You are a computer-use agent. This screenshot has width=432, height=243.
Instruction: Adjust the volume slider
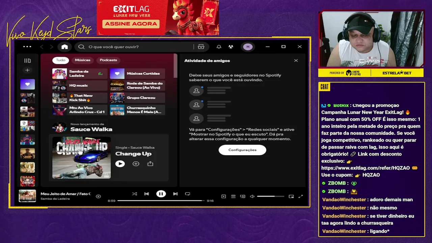click(270, 196)
